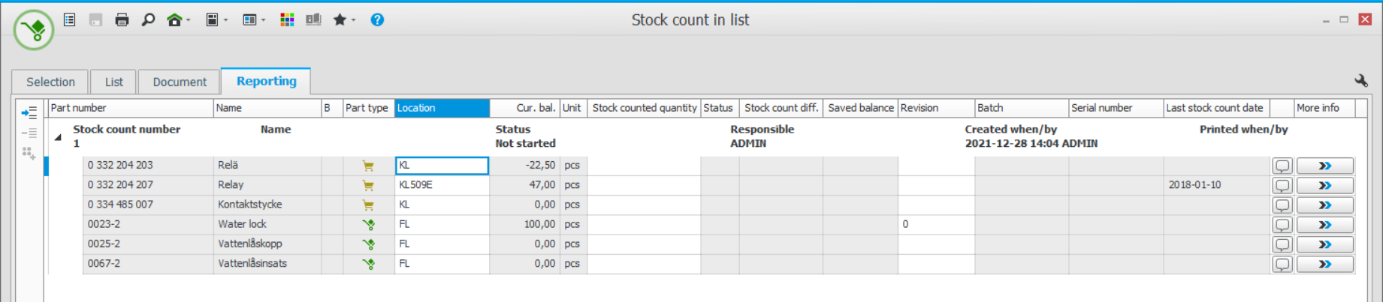Open the search magnifier tool

pyautogui.click(x=148, y=20)
